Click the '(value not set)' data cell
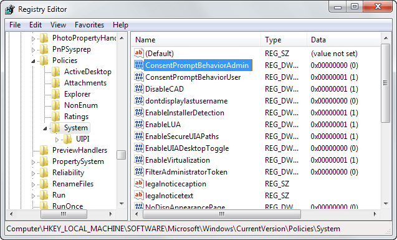The width and height of the screenshot is (397, 240). tap(334, 54)
